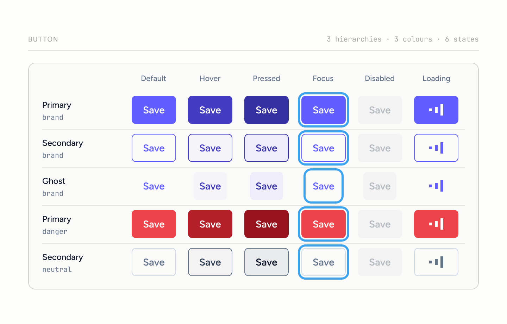Click Ghost brand Focus Save button
Viewport: 507px width, 324px height.
pyautogui.click(x=324, y=186)
